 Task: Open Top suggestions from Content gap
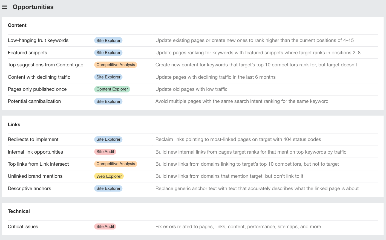click(x=45, y=65)
